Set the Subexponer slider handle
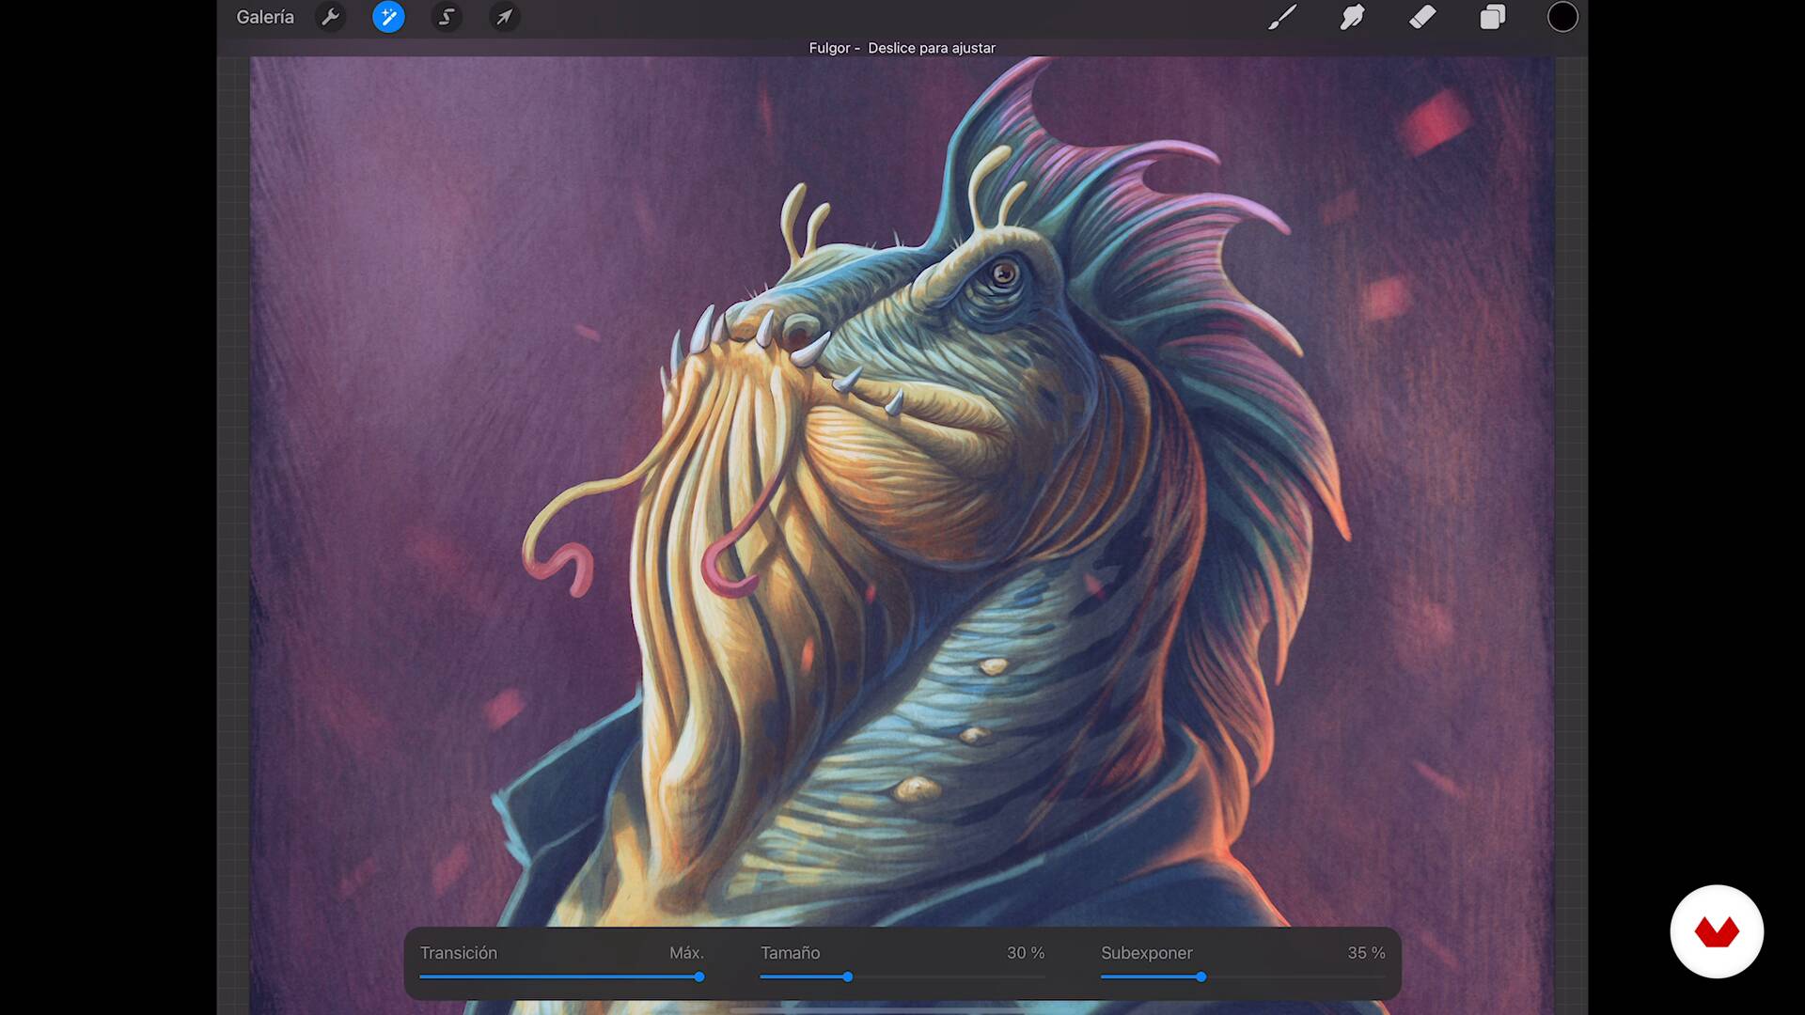 [x=1201, y=977]
